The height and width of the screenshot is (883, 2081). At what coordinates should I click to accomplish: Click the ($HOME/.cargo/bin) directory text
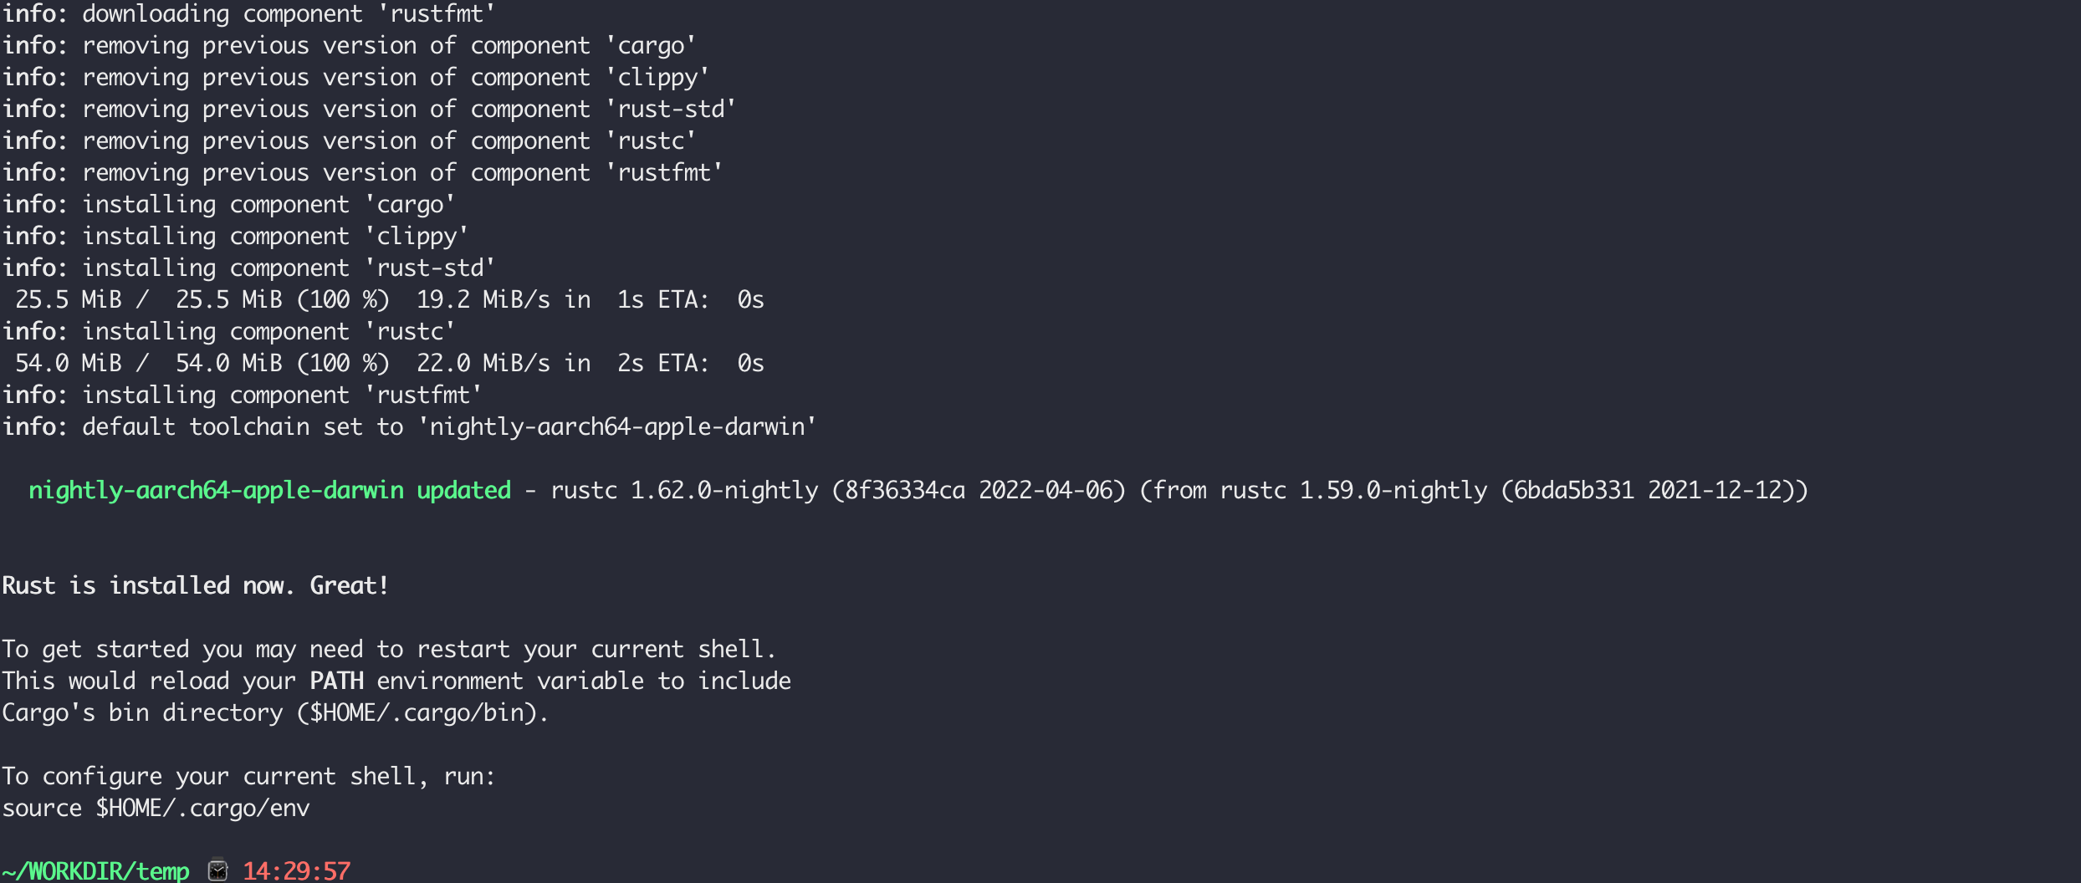coord(423,712)
